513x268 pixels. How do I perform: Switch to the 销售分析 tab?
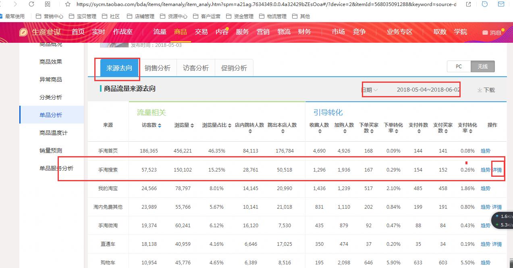coord(158,68)
